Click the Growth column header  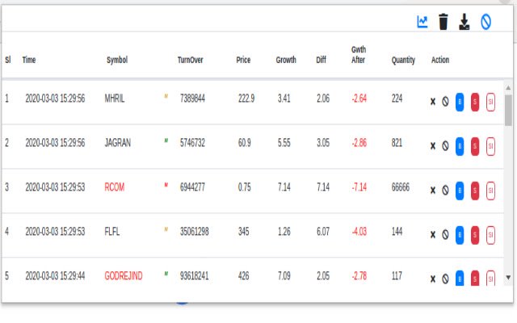[x=286, y=60]
